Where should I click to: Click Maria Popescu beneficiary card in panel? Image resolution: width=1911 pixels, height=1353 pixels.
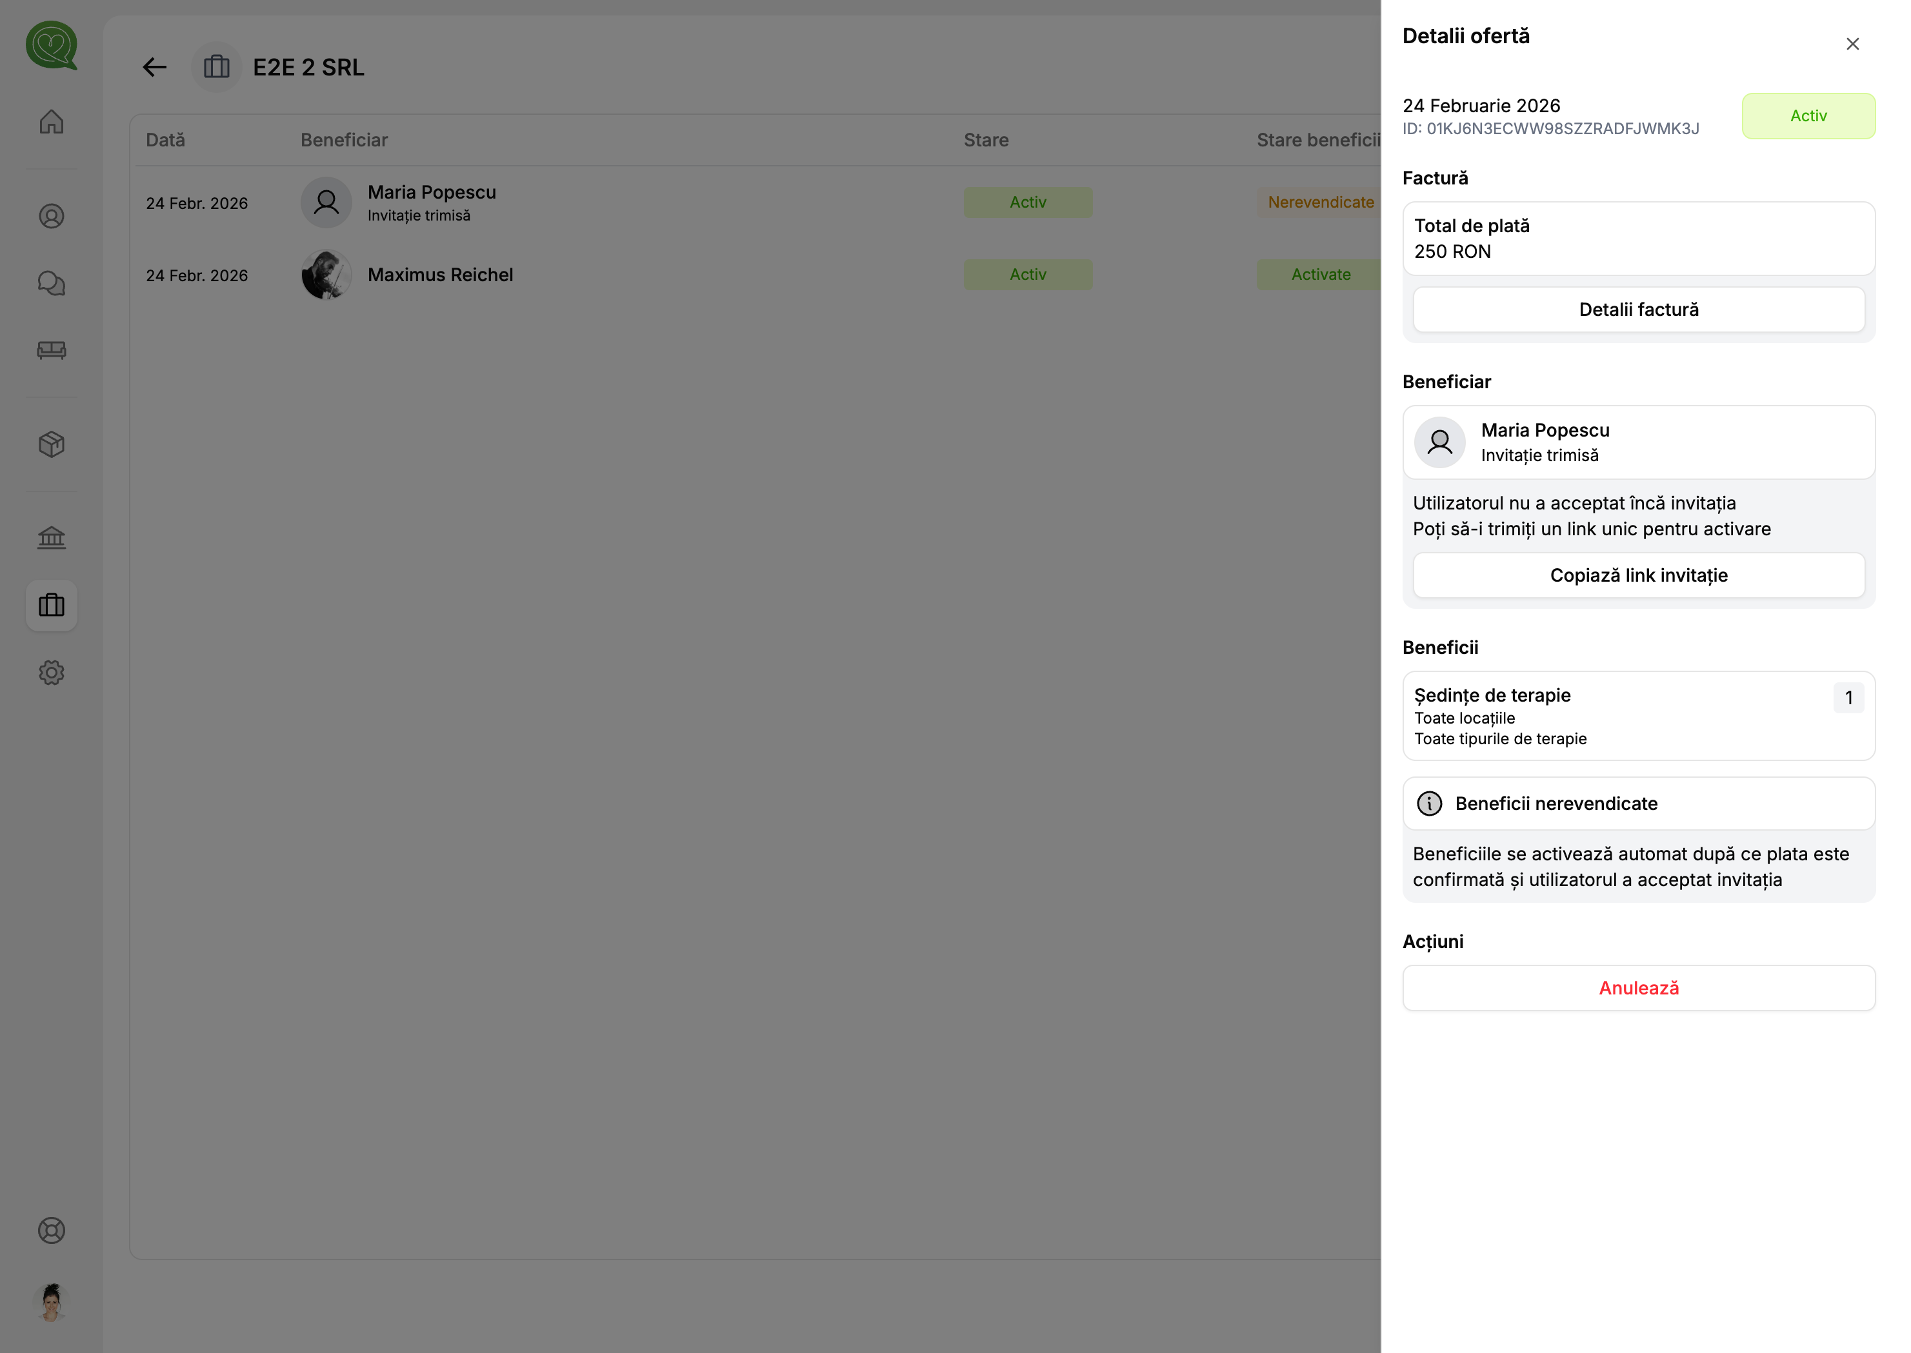[1637, 442]
